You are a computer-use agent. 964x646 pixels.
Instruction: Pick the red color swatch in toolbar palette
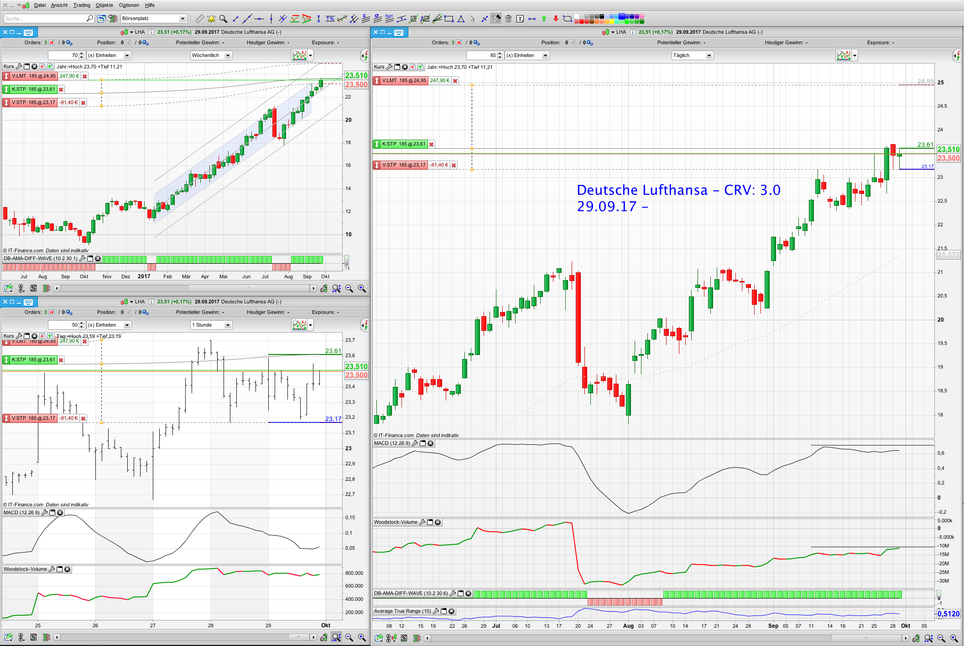click(x=582, y=21)
